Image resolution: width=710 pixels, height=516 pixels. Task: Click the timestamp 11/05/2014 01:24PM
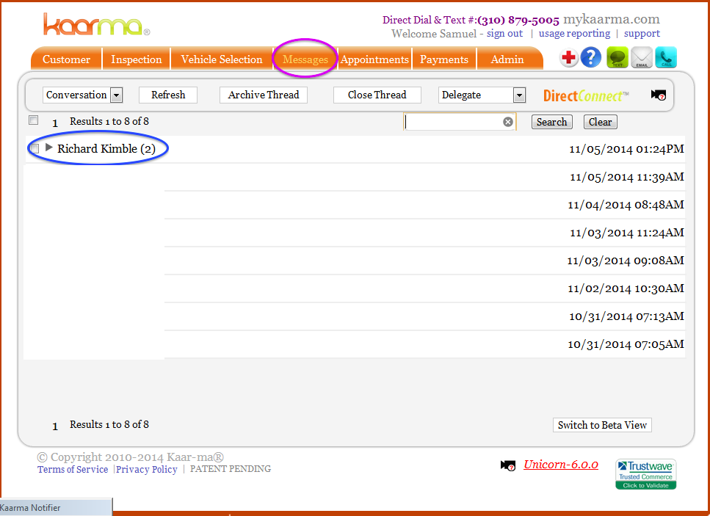626,149
